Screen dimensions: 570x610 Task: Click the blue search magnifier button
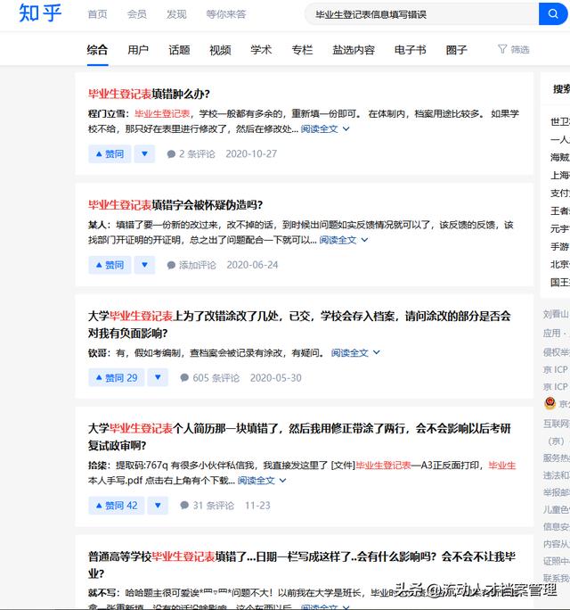[551, 14]
